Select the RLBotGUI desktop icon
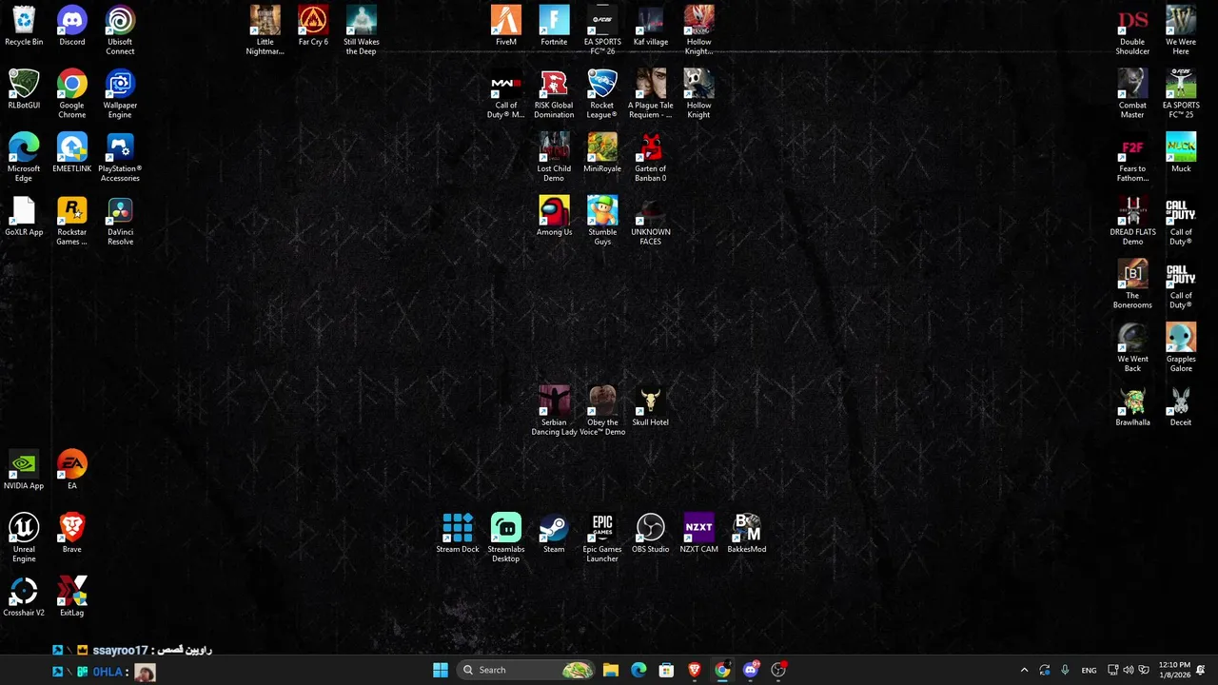This screenshot has width=1218, height=685. point(24,90)
